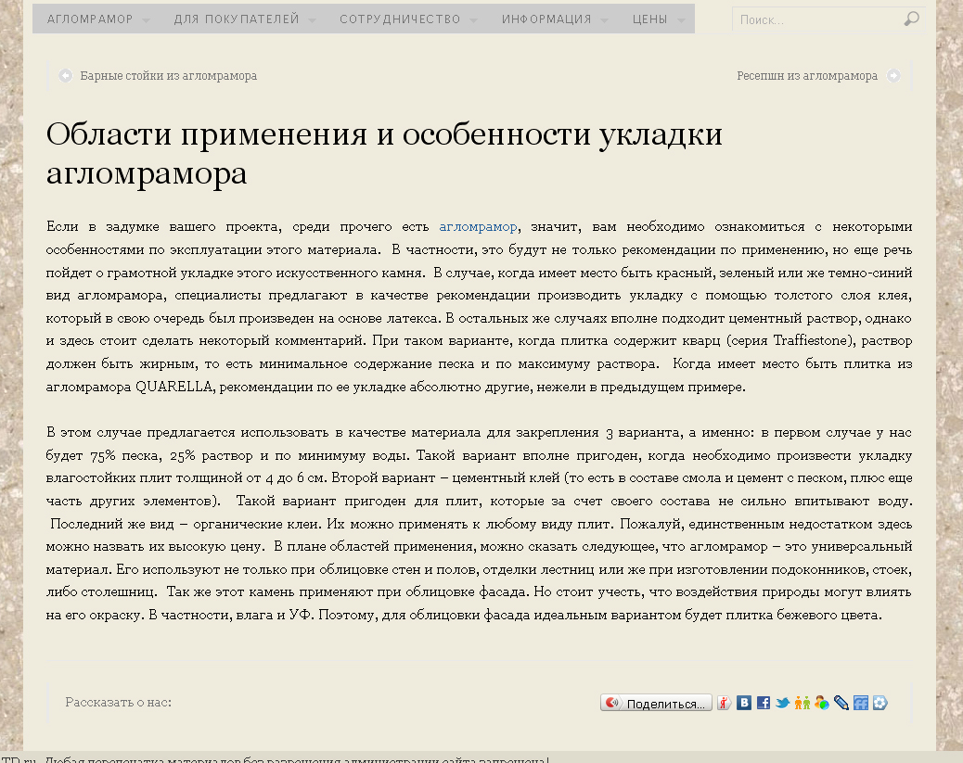Share via the Moi Krug circle-dots icon
The height and width of the screenshot is (763, 963).
[880, 703]
